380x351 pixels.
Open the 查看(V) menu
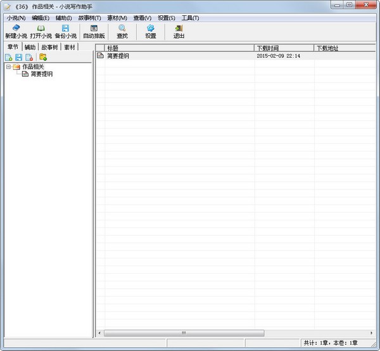142,18
